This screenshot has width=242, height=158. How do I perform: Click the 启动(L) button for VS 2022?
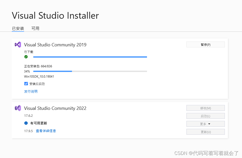click(206, 116)
